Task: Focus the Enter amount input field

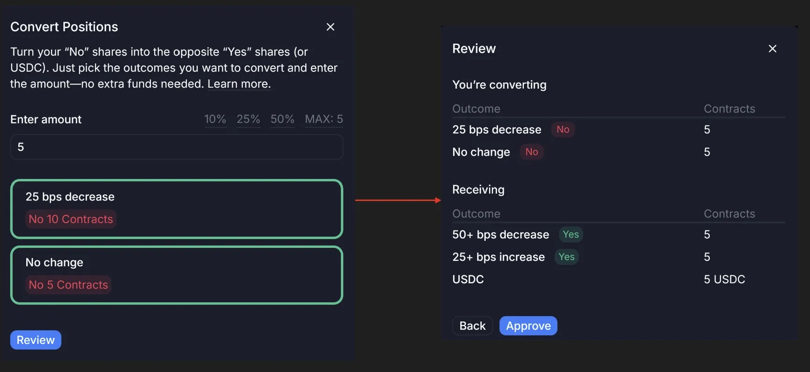Action: (177, 147)
